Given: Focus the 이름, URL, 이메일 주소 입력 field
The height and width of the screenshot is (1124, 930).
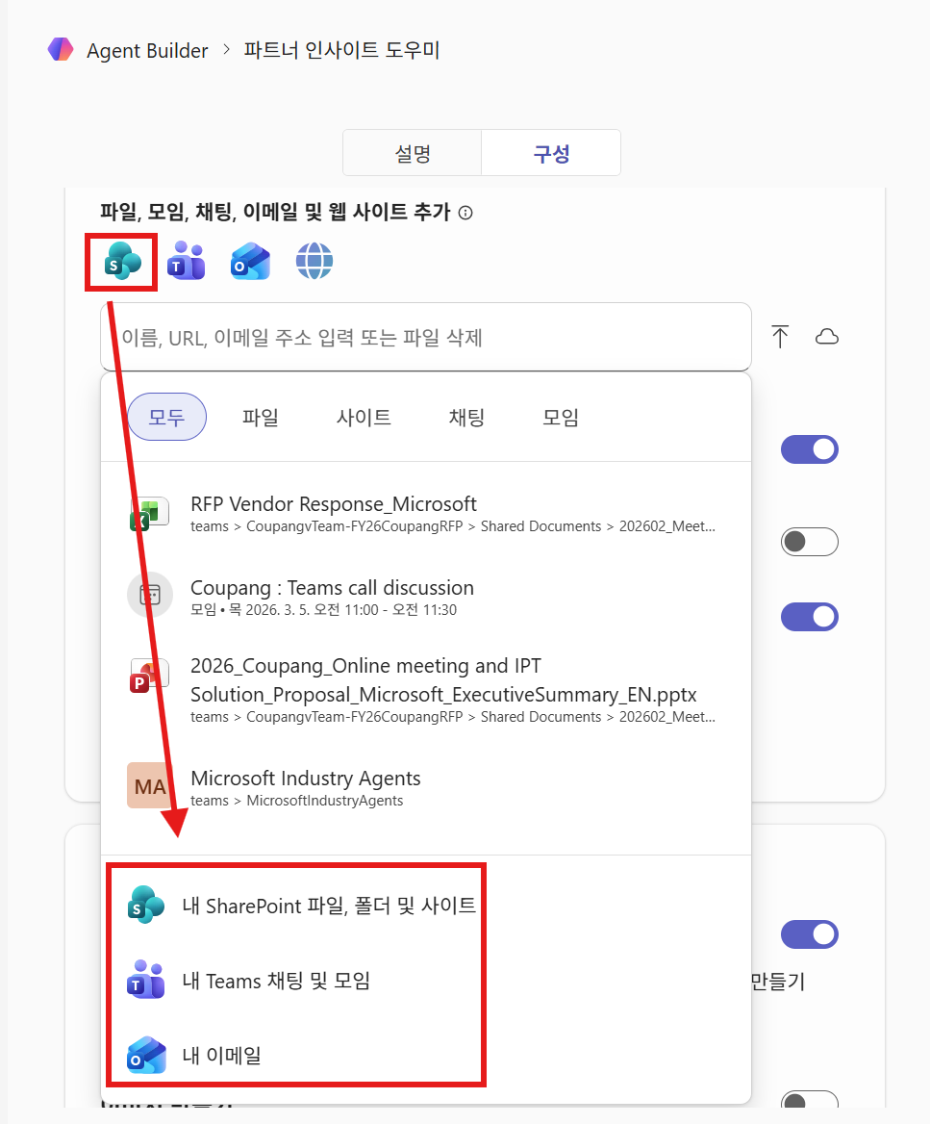Looking at the screenshot, I should [426, 337].
